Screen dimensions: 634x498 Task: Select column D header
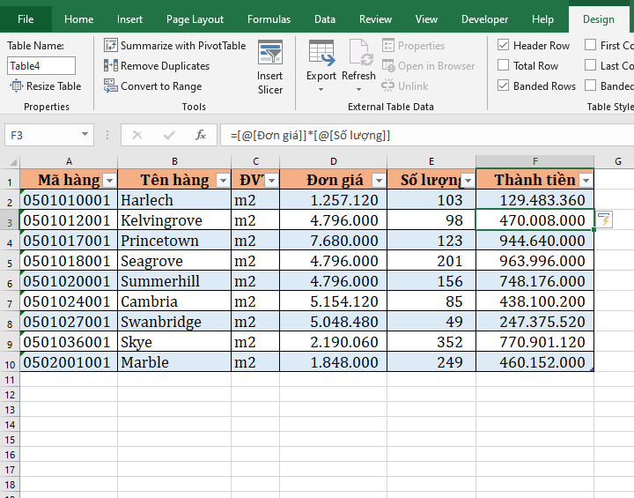point(333,161)
